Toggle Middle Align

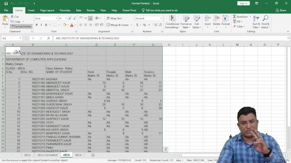click(85, 18)
